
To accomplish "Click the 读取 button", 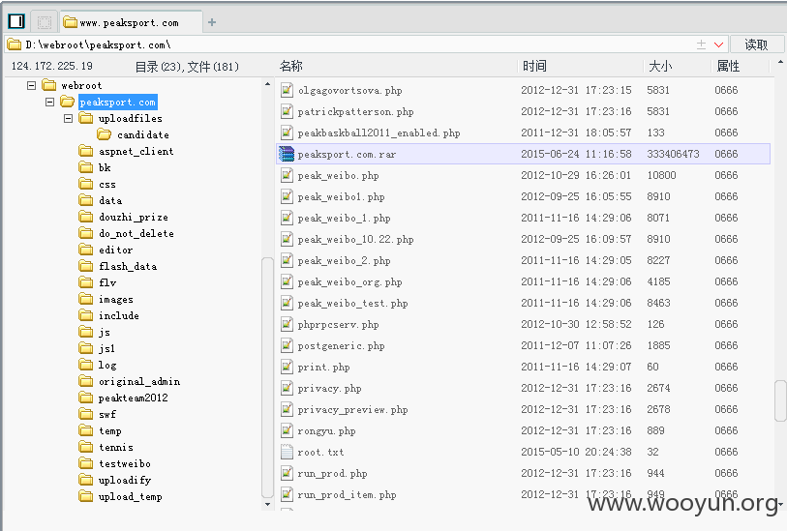I will tap(756, 44).
